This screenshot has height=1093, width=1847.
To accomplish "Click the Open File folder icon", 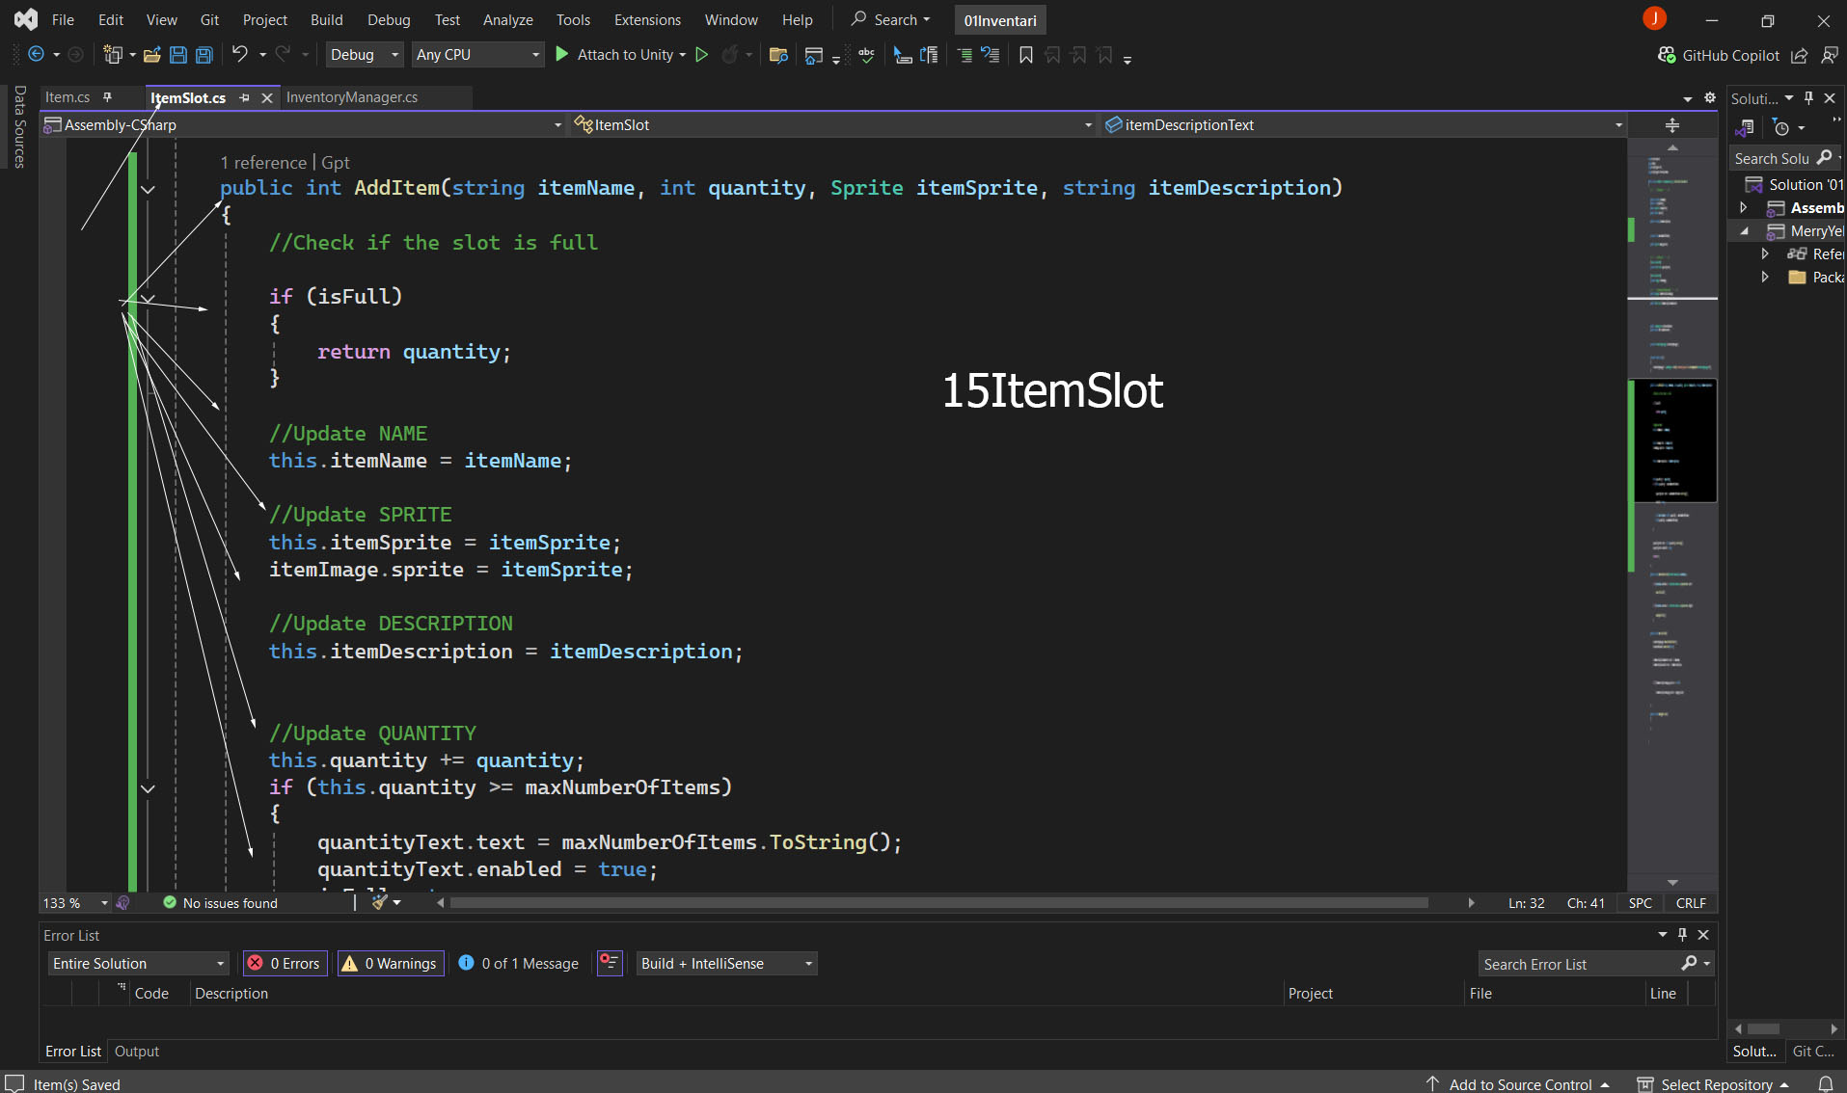I will [151, 55].
